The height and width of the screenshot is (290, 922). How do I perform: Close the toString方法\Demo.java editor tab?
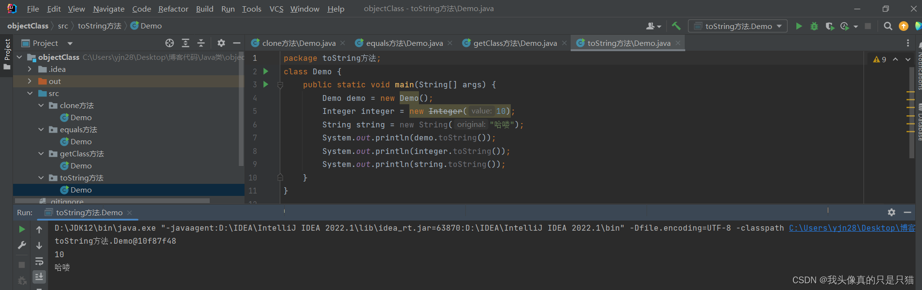[678, 43]
